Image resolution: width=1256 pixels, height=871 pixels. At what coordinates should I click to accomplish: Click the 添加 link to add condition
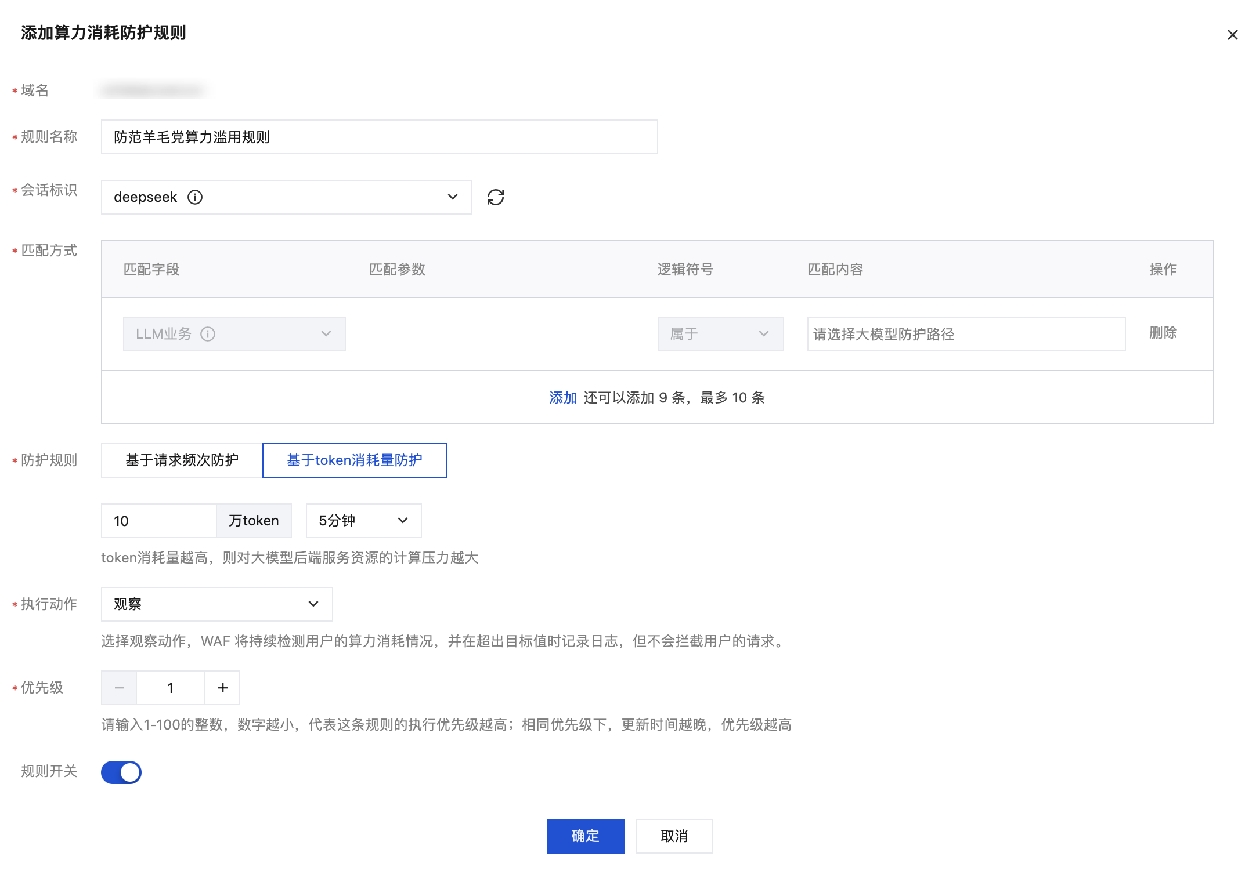tap(562, 398)
